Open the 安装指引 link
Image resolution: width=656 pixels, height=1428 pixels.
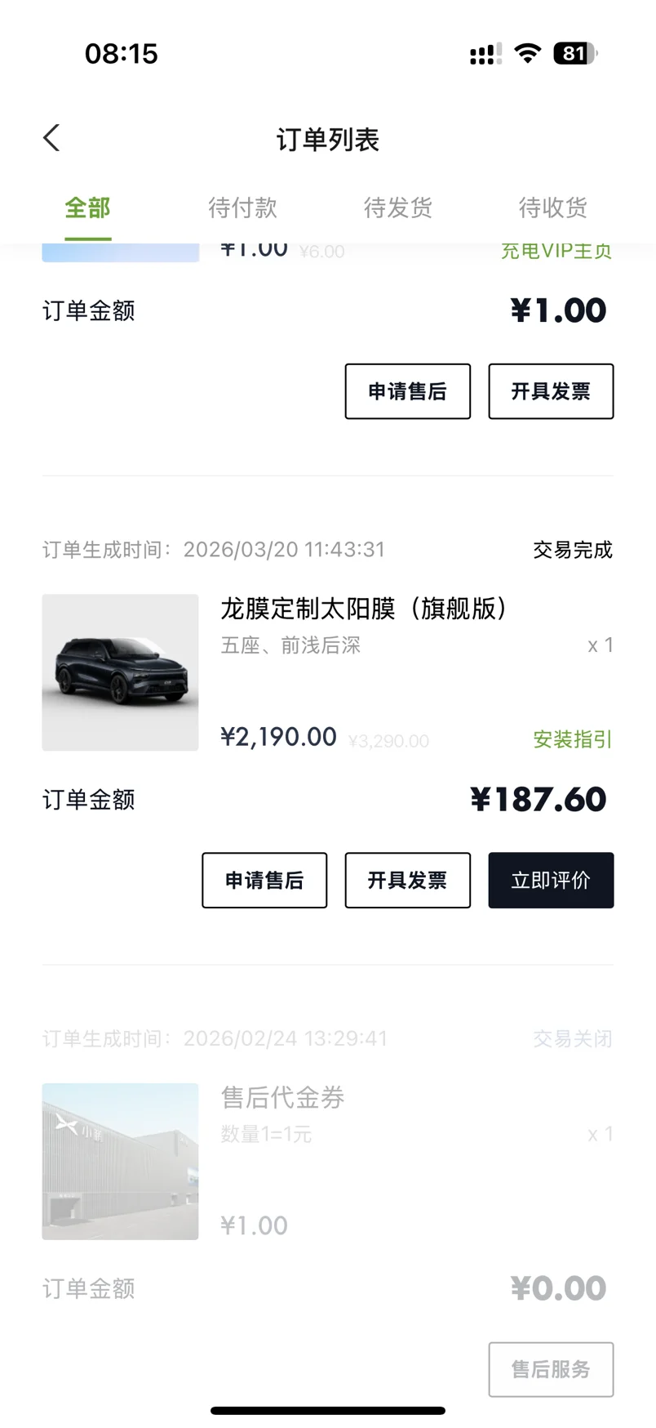coord(572,739)
